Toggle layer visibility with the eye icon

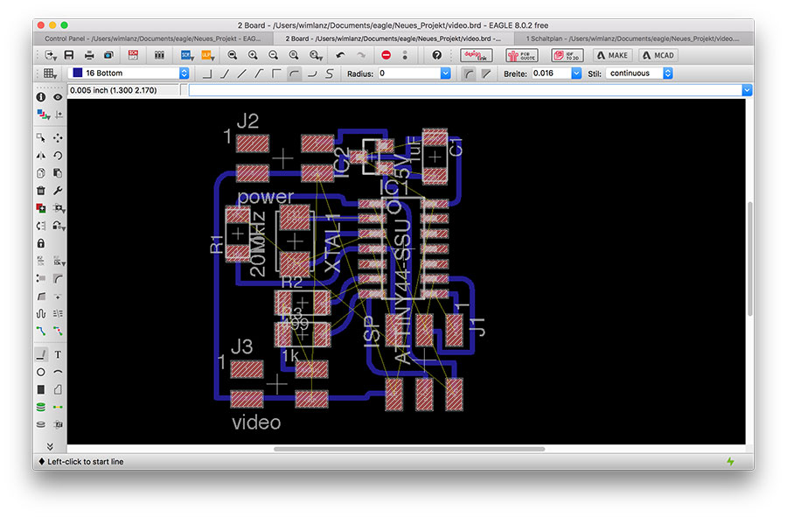(59, 97)
